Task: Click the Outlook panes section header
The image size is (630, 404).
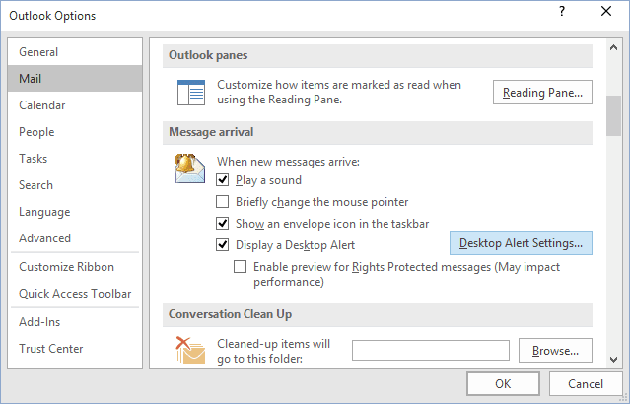Action: (x=378, y=55)
